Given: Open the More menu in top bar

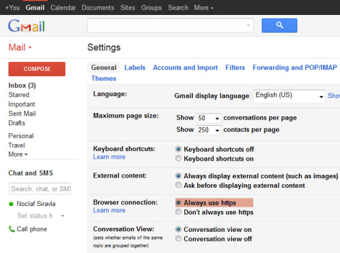Looking at the screenshot, I should click(203, 7).
